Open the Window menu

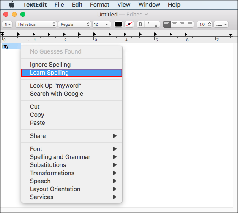point(149,5)
